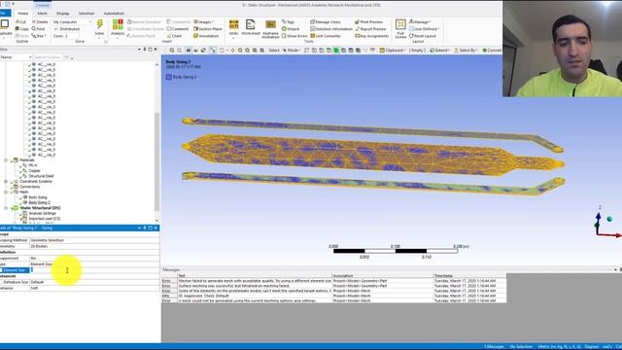Open the Manage layout dropdown
This screenshot has height=350, width=622.
[x=420, y=21]
